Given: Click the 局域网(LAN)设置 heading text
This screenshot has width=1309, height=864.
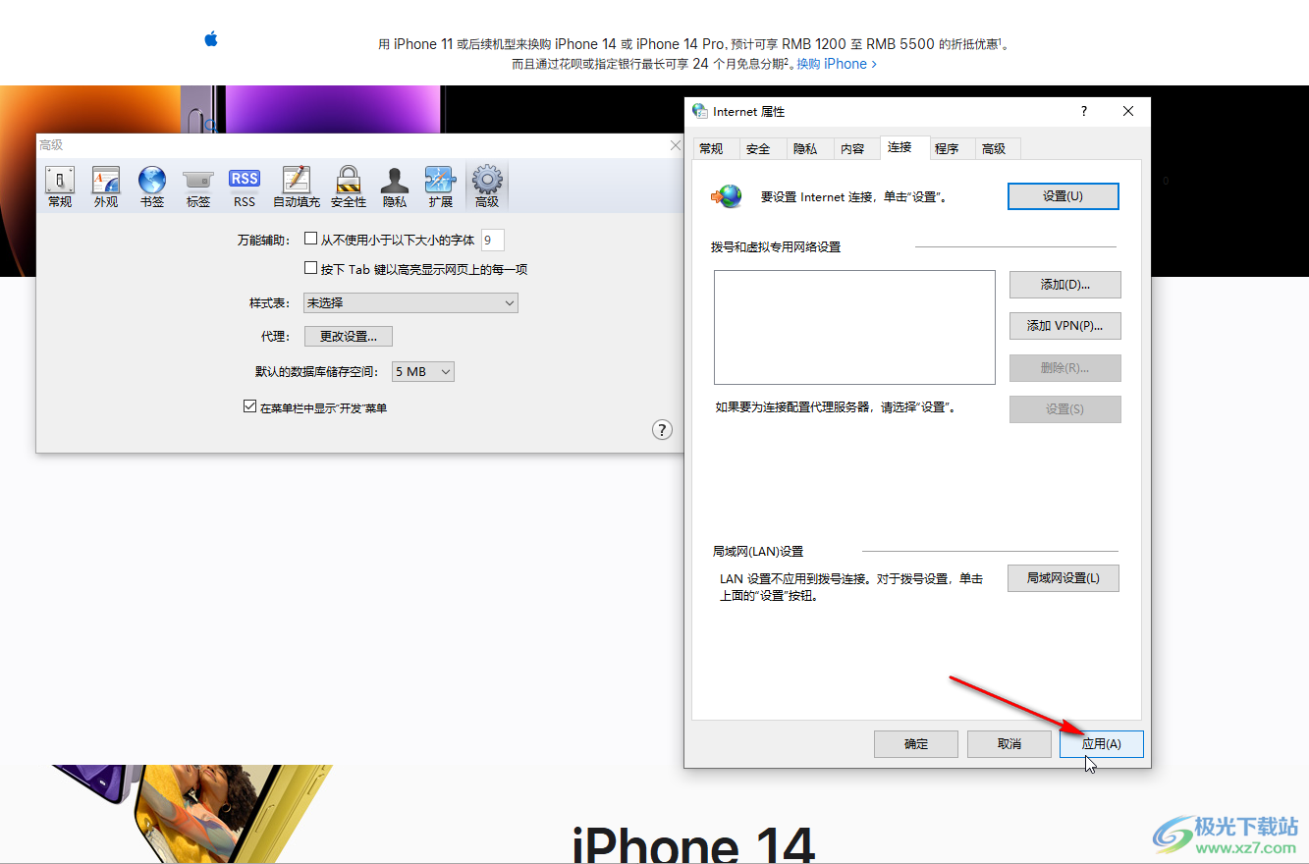Looking at the screenshot, I should (758, 552).
